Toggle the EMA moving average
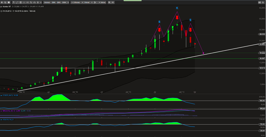The image size is (266, 137). (59, 2)
